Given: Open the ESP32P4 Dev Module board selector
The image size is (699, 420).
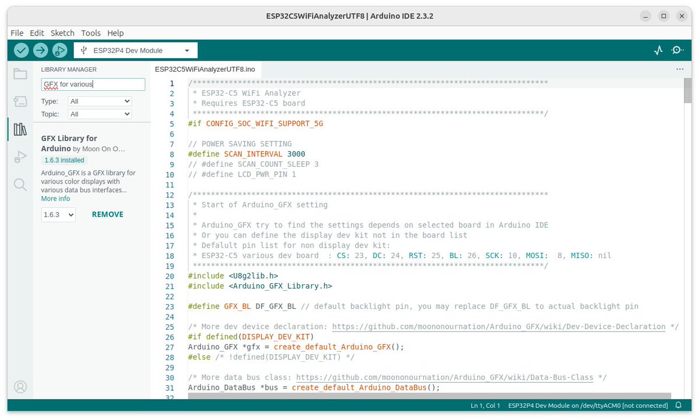Looking at the screenshot, I should tap(135, 50).
